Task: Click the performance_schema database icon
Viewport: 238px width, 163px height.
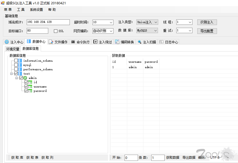Action: click(x=20, y=69)
